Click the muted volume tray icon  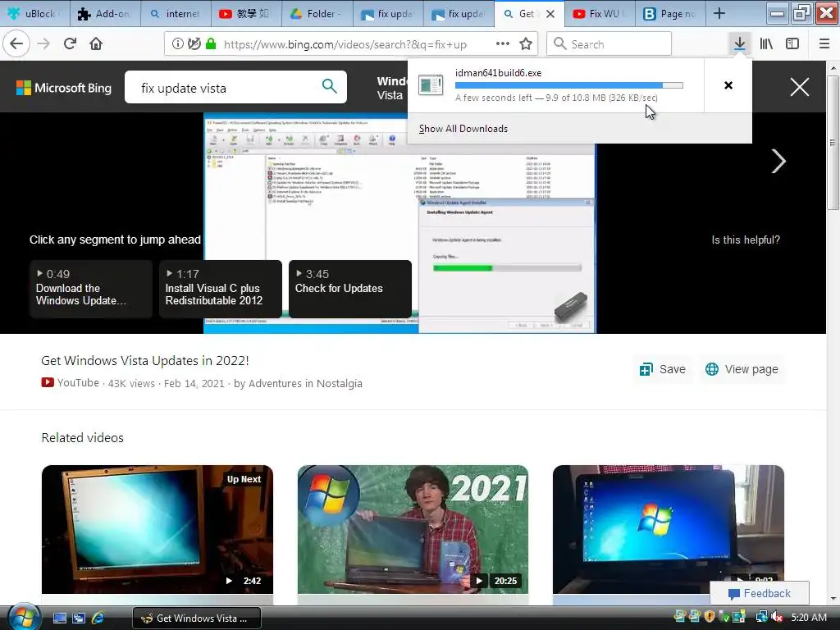[777, 617]
